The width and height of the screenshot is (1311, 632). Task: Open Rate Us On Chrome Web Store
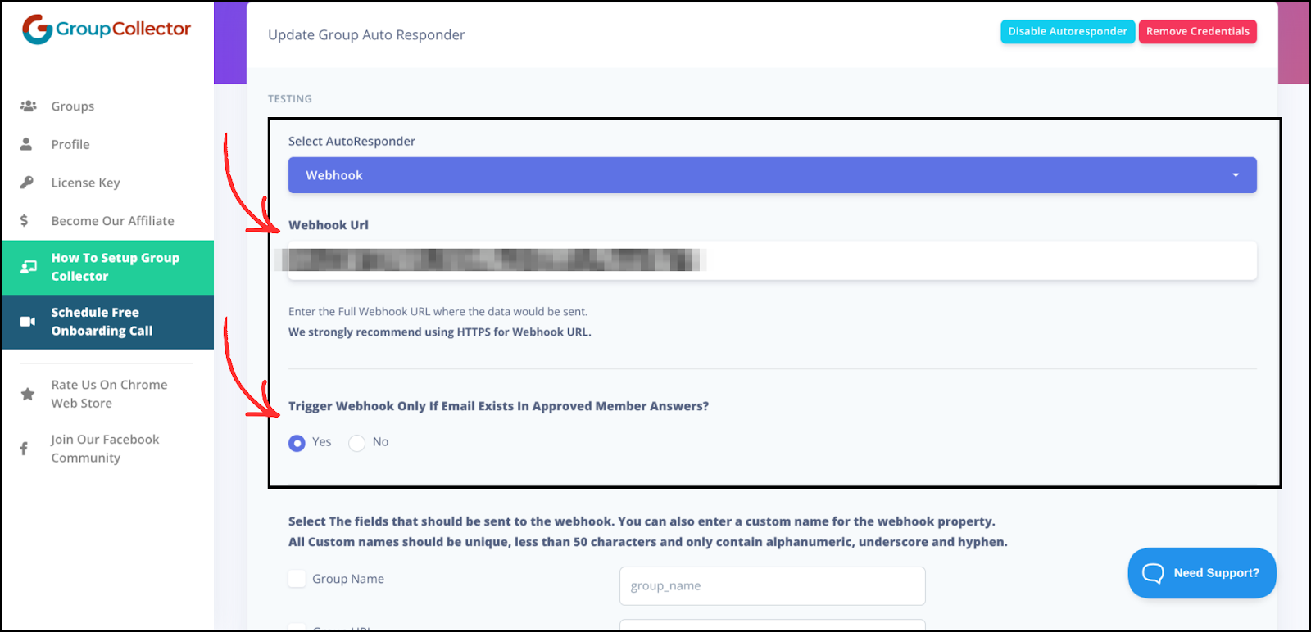point(108,394)
